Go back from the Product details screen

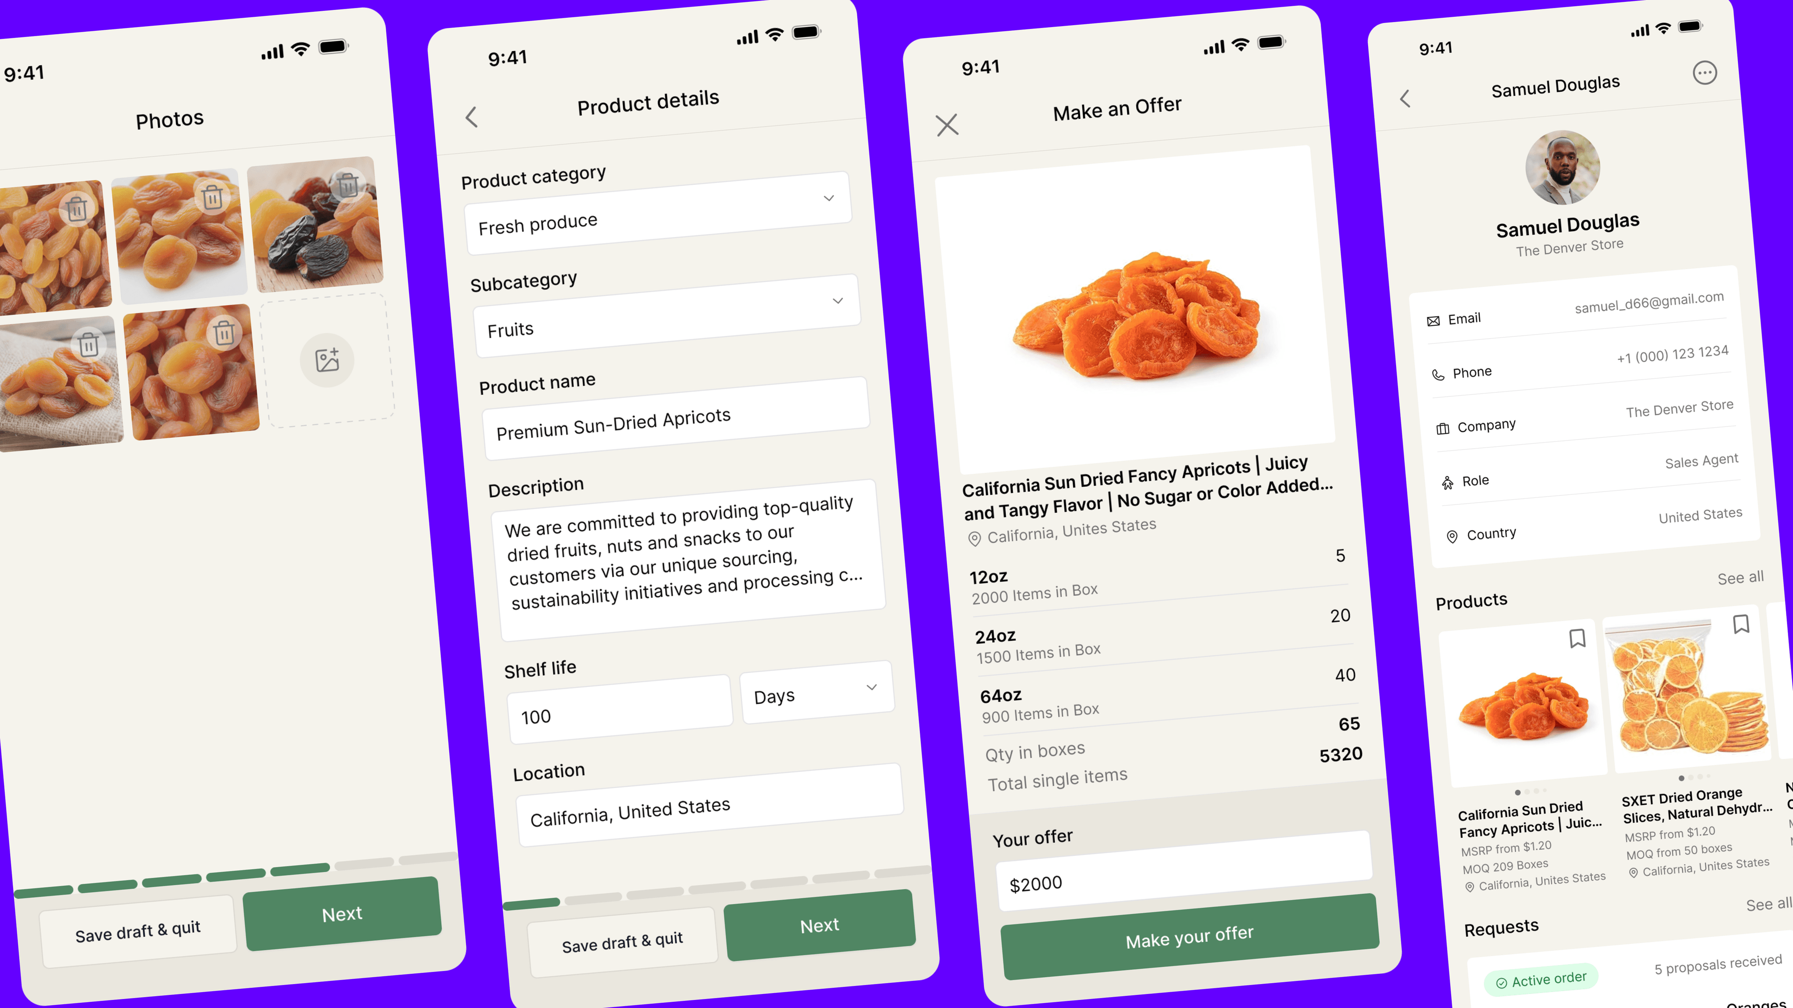click(472, 117)
